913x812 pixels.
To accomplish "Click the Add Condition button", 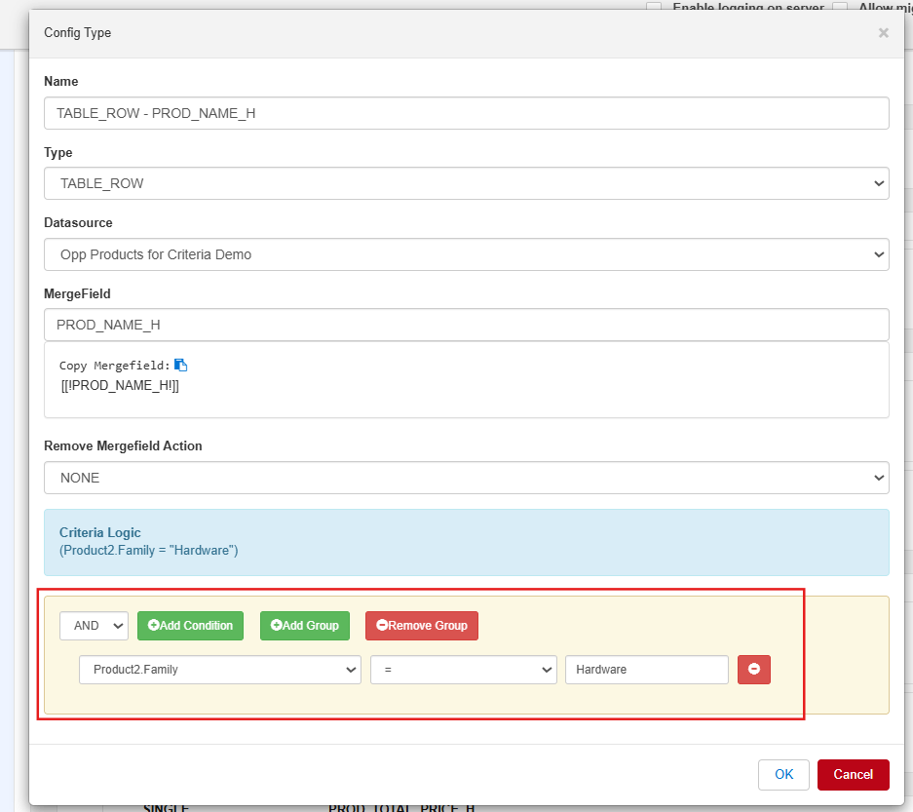I will click(x=190, y=626).
